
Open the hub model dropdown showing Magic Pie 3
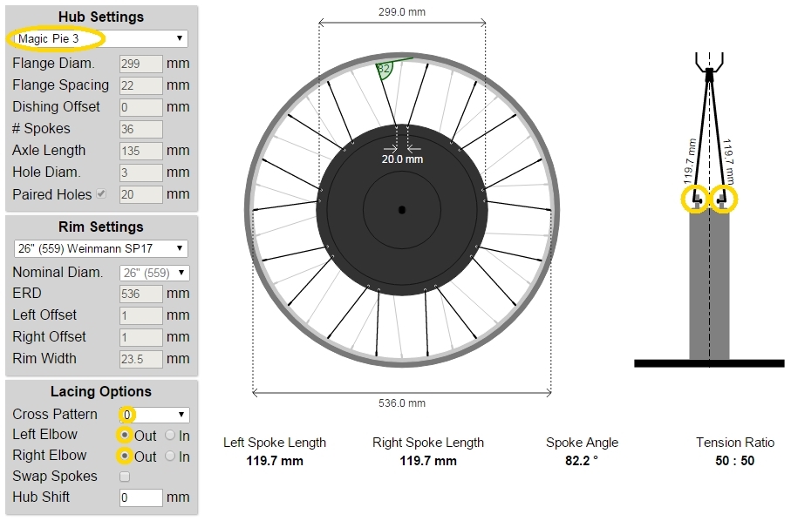coord(99,38)
